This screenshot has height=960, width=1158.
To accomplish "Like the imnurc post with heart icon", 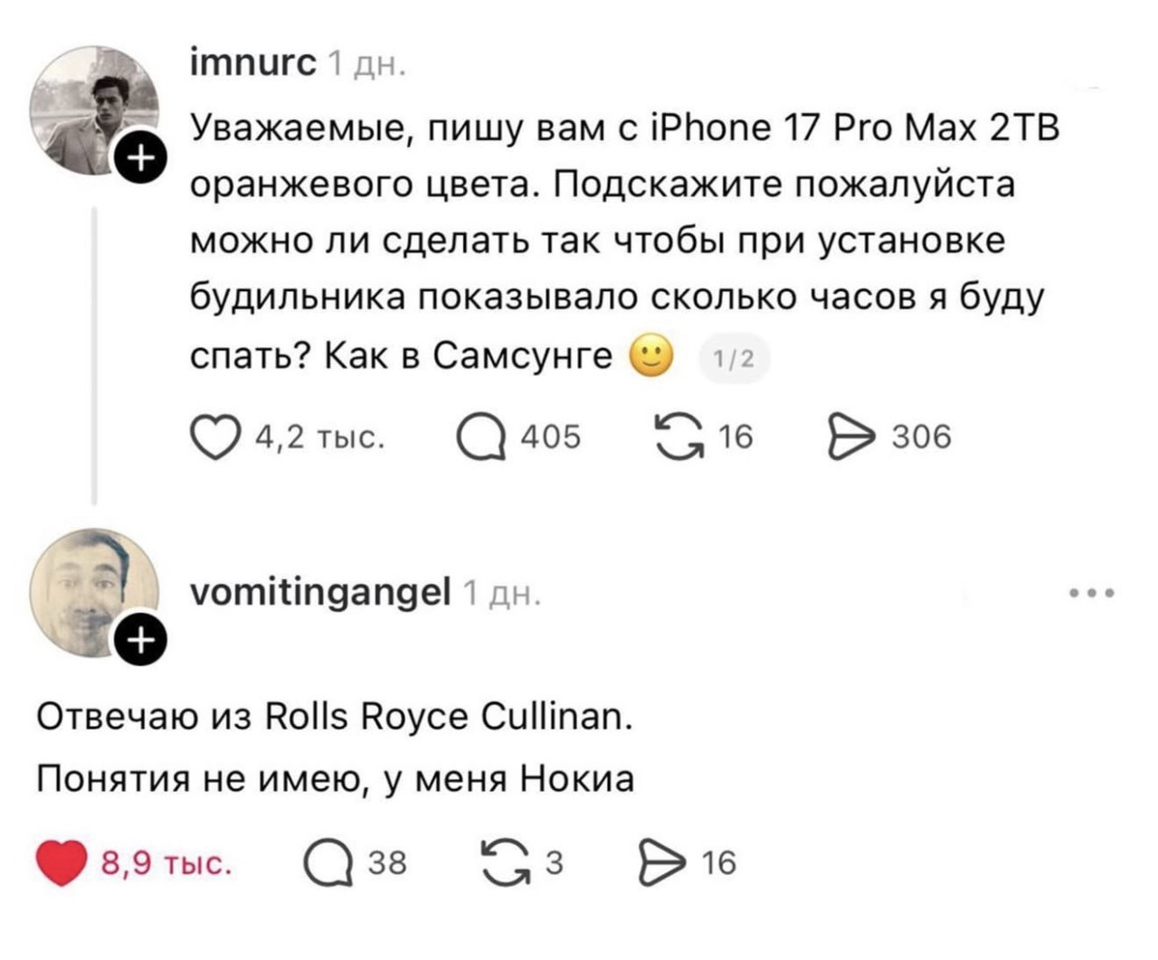I will (214, 438).
